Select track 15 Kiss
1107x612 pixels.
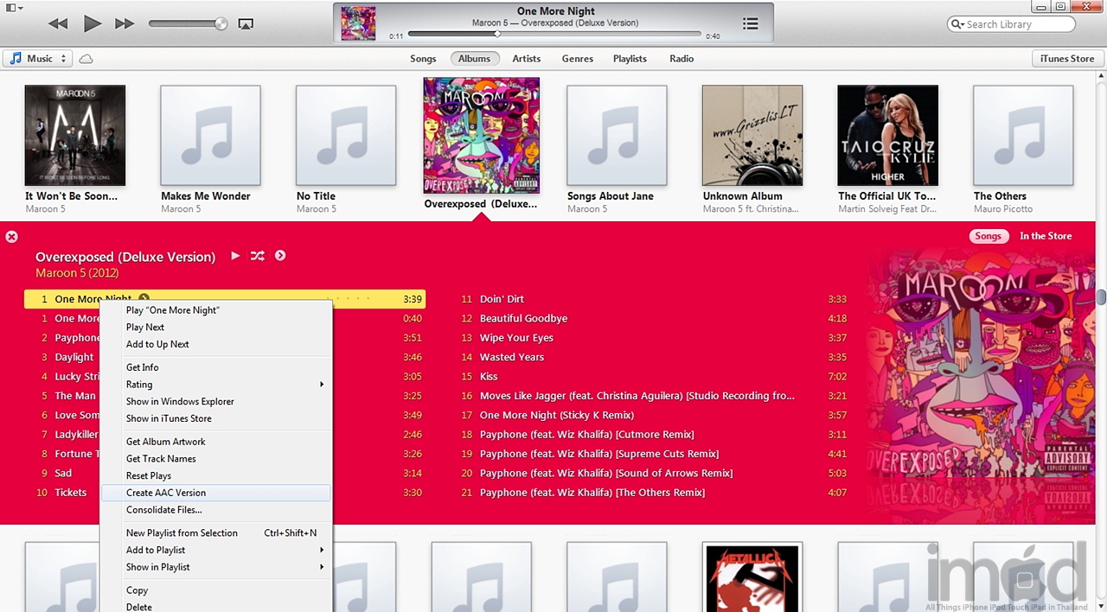point(654,377)
